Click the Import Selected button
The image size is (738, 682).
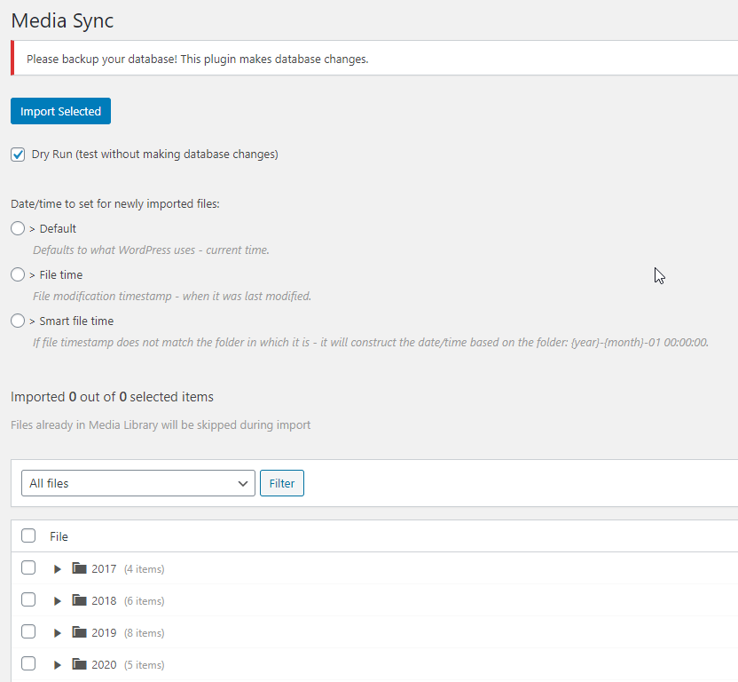pyautogui.click(x=60, y=111)
